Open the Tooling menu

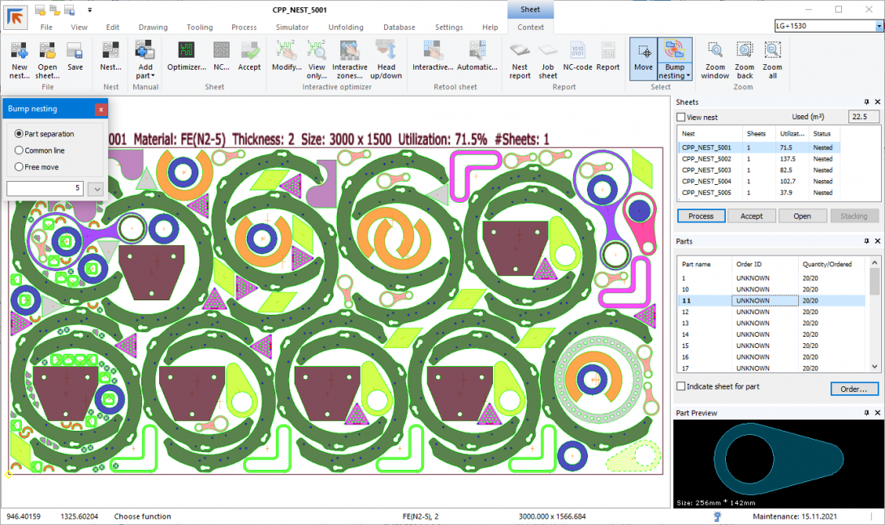200,27
